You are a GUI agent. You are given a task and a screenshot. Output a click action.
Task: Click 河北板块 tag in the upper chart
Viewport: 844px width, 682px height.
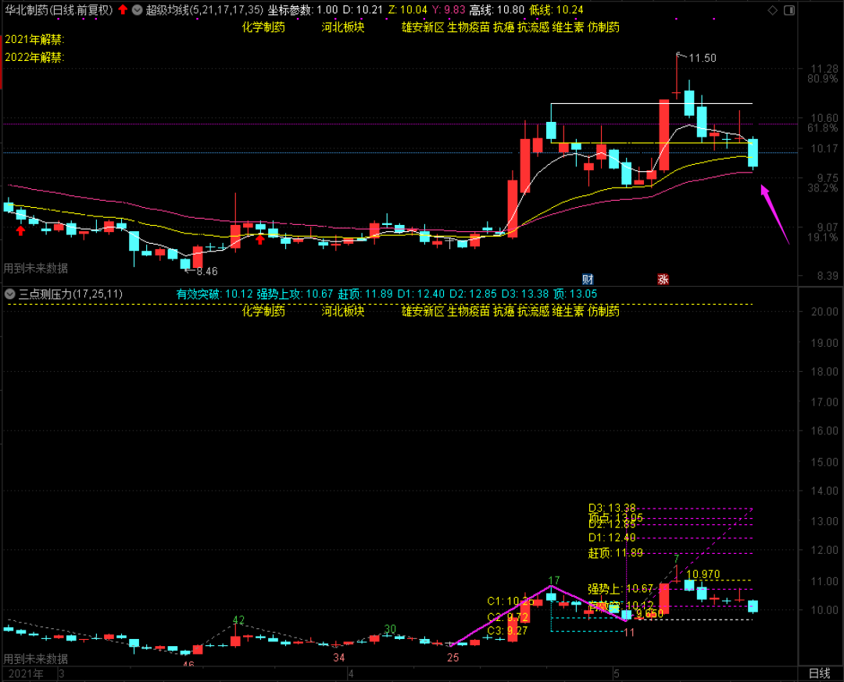coord(343,27)
